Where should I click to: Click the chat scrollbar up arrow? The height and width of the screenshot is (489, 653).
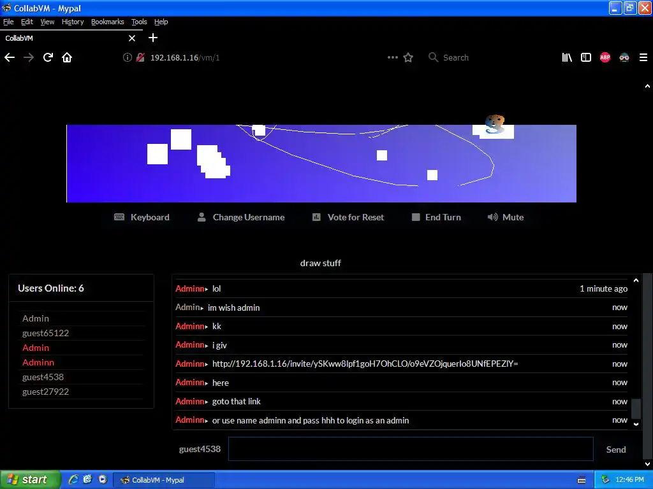click(x=636, y=281)
